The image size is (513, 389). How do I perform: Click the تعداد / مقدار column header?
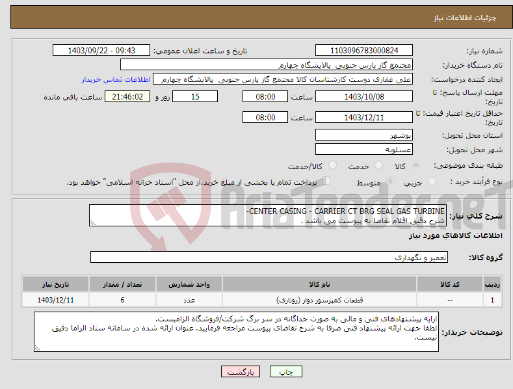pyautogui.click(x=122, y=284)
